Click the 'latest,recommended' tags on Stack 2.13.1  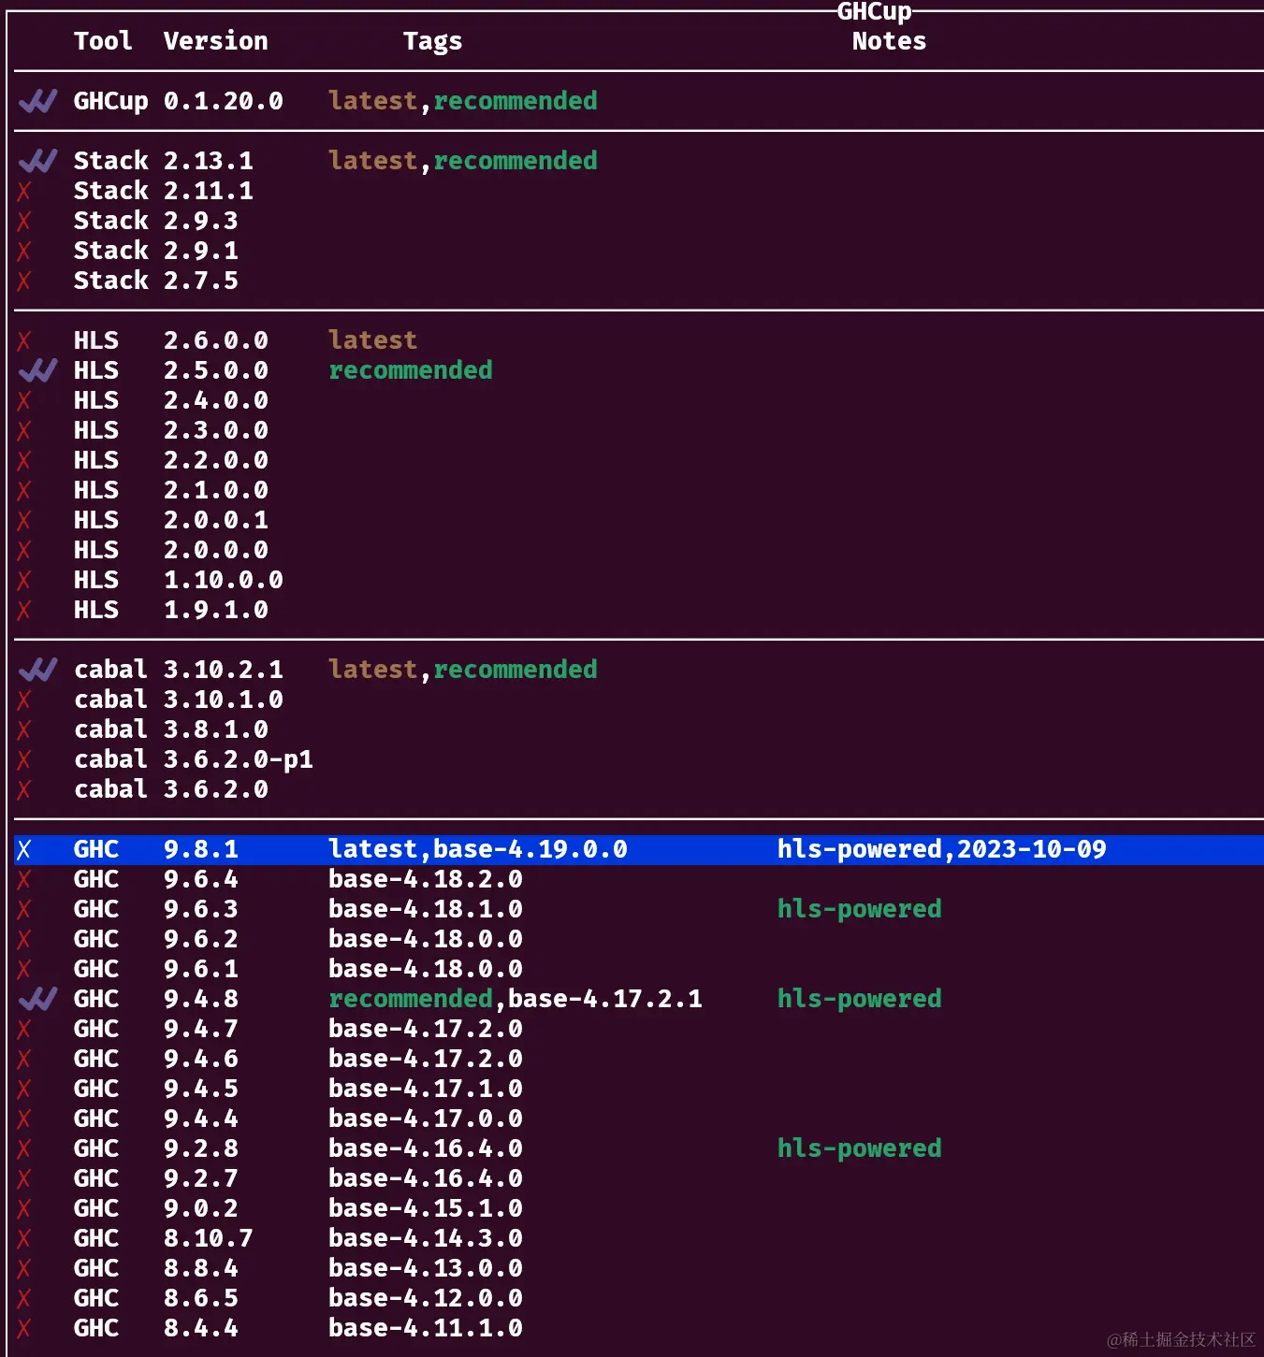pyautogui.click(x=463, y=161)
